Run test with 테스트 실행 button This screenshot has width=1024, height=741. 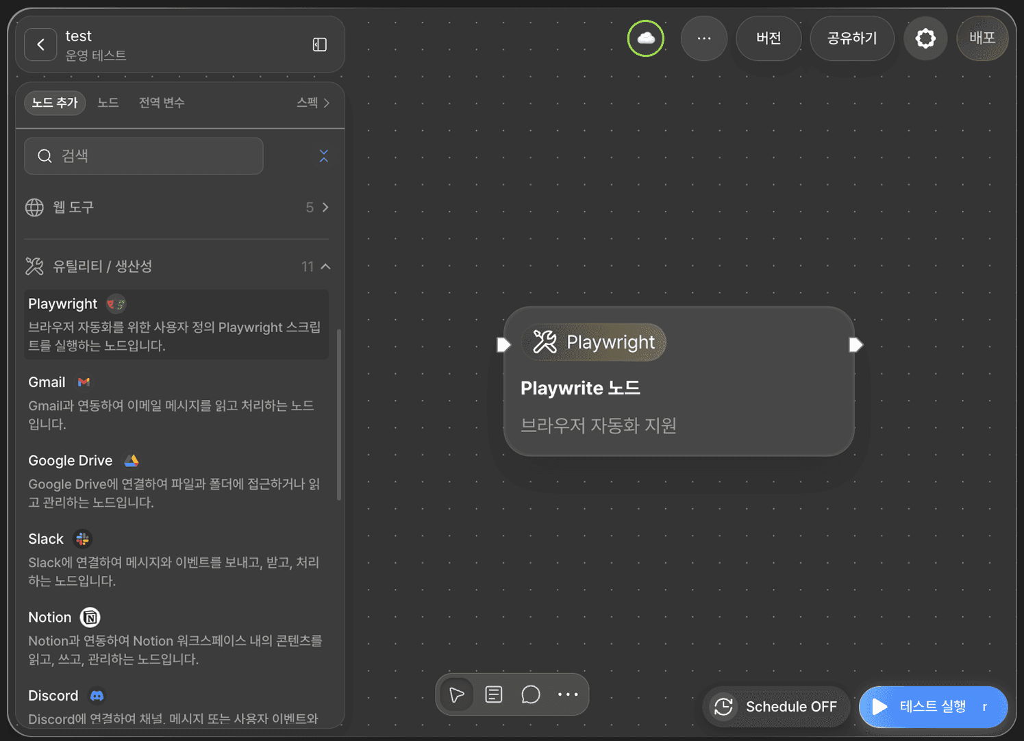(x=933, y=707)
